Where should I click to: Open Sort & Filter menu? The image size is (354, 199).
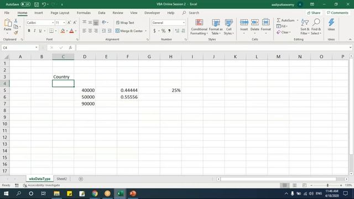coord(305,27)
